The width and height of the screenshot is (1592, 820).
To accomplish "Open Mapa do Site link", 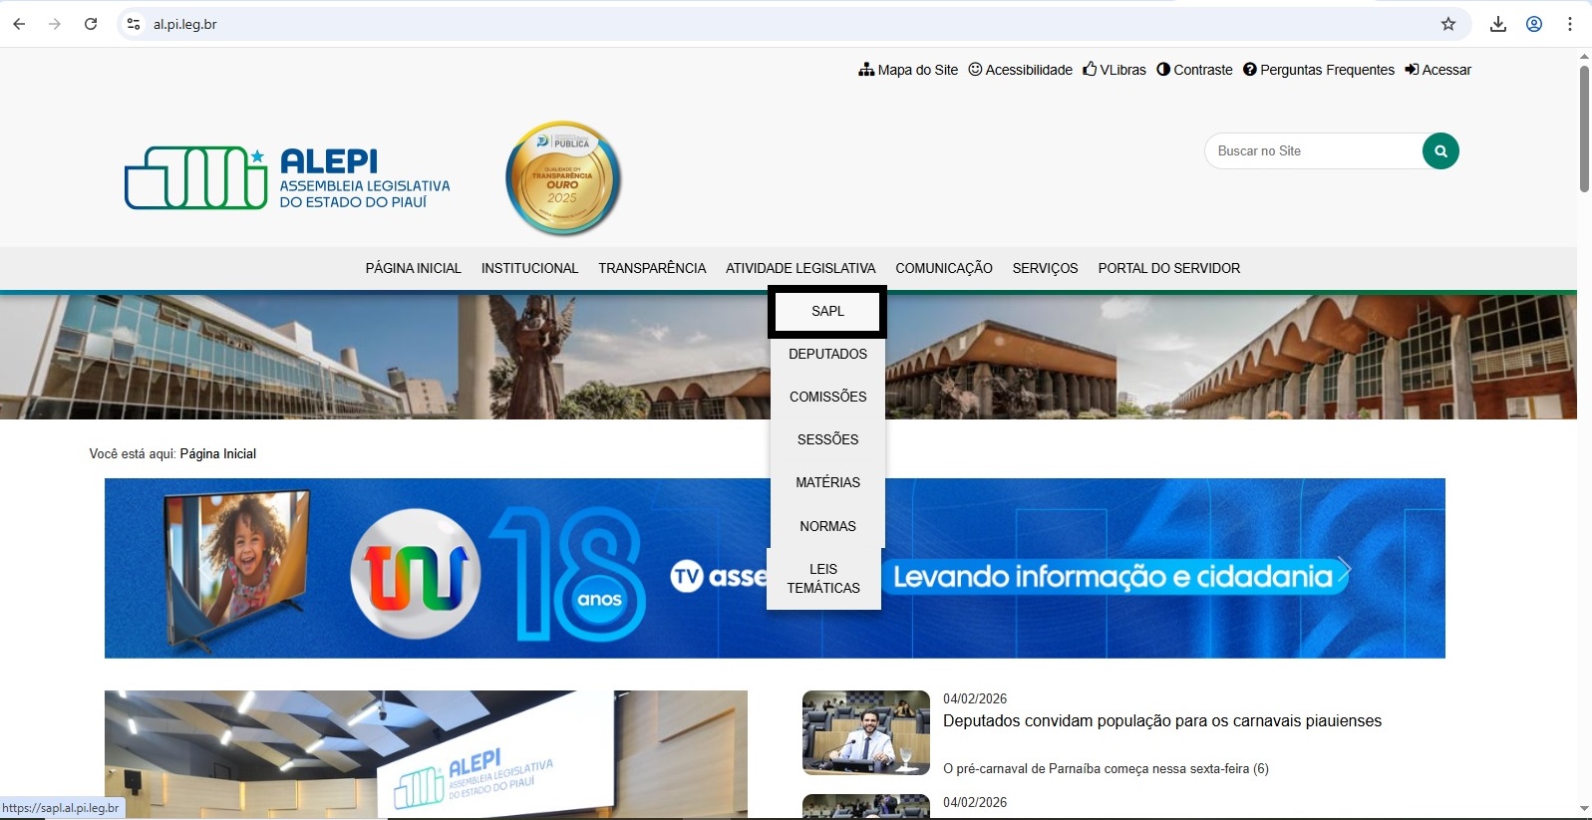I will click(x=908, y=70).
